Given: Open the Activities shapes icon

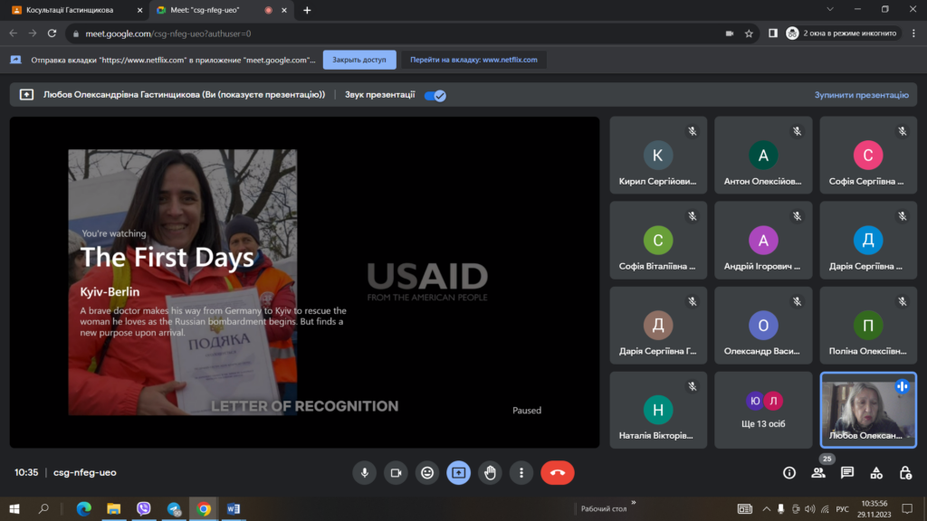Looking at the screenshot, I should click(x=876, y=472).
